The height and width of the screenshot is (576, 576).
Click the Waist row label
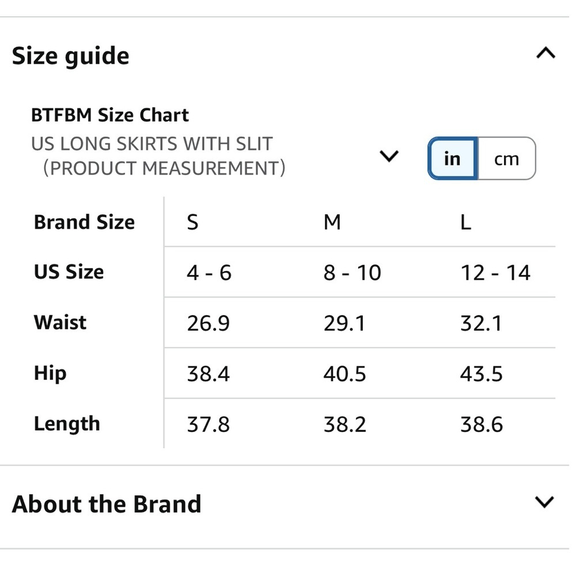click(59, 323)
